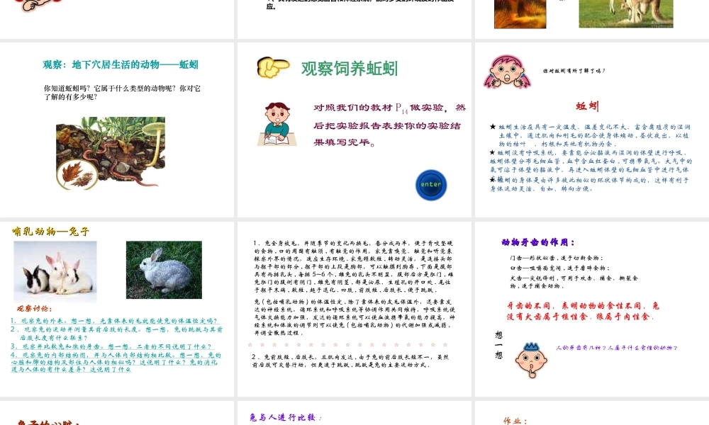Click the kangaroo photo in top slide
The width and height of the screenshot is (709, 425).
[626, 13]
